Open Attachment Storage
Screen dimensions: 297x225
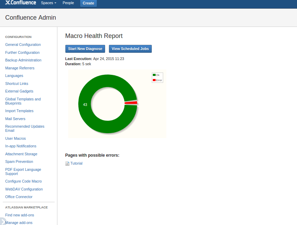click(x=21, y=154)
